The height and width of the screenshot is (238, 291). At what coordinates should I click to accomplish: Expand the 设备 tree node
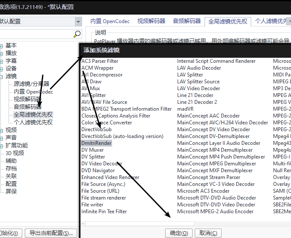(1, 69)
